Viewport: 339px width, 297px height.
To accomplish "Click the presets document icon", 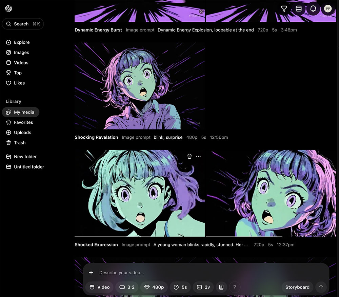I will 221,287.
